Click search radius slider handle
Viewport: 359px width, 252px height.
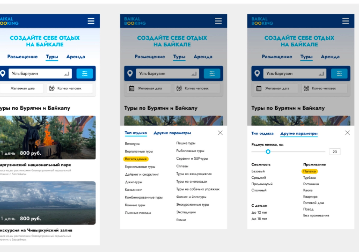point(268,152)
